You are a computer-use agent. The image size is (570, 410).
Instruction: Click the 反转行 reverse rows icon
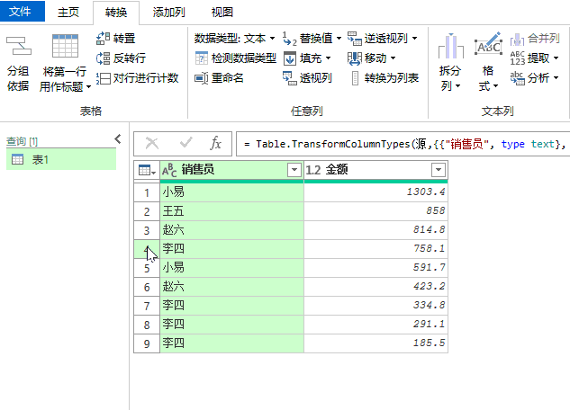pos(103,58)
